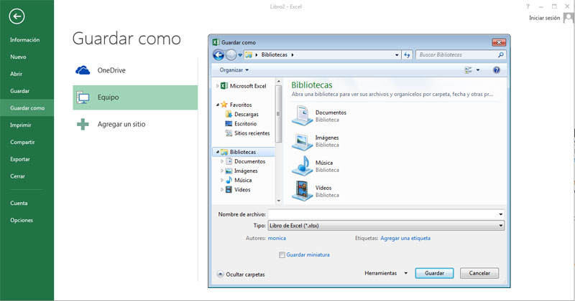575x301 pixels.
Task: Click the Favoritos star icon
Action: click(224, 105)
